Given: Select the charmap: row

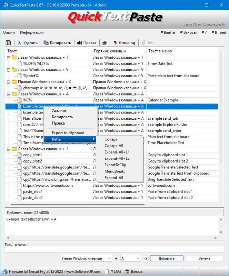Looking at the screenshot, I should tap(112, 88).
